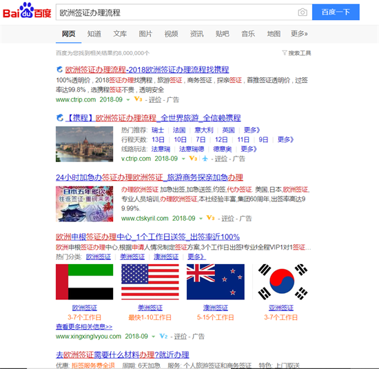
Task: Open 更多》 in 行程天数 row
Action: (285, 139)
